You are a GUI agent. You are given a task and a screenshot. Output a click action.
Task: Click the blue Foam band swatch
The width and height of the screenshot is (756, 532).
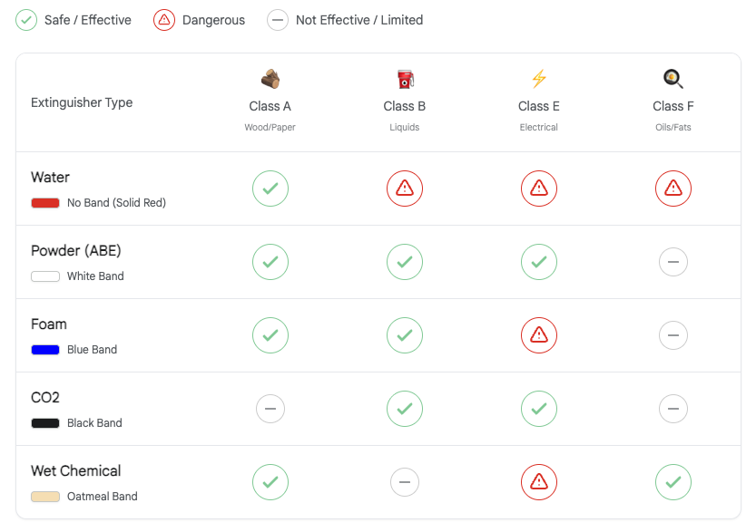[45, 350]
